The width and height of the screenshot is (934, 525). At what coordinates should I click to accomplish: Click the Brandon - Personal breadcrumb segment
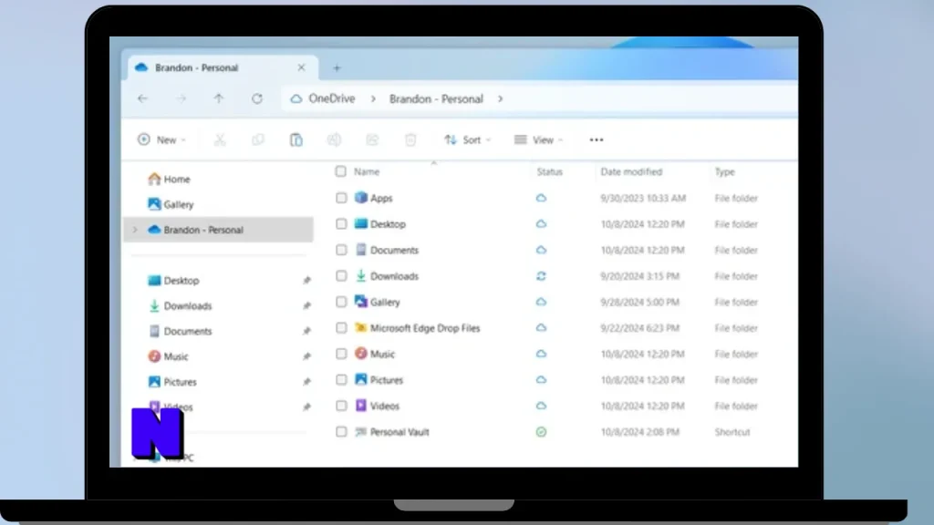436,99
